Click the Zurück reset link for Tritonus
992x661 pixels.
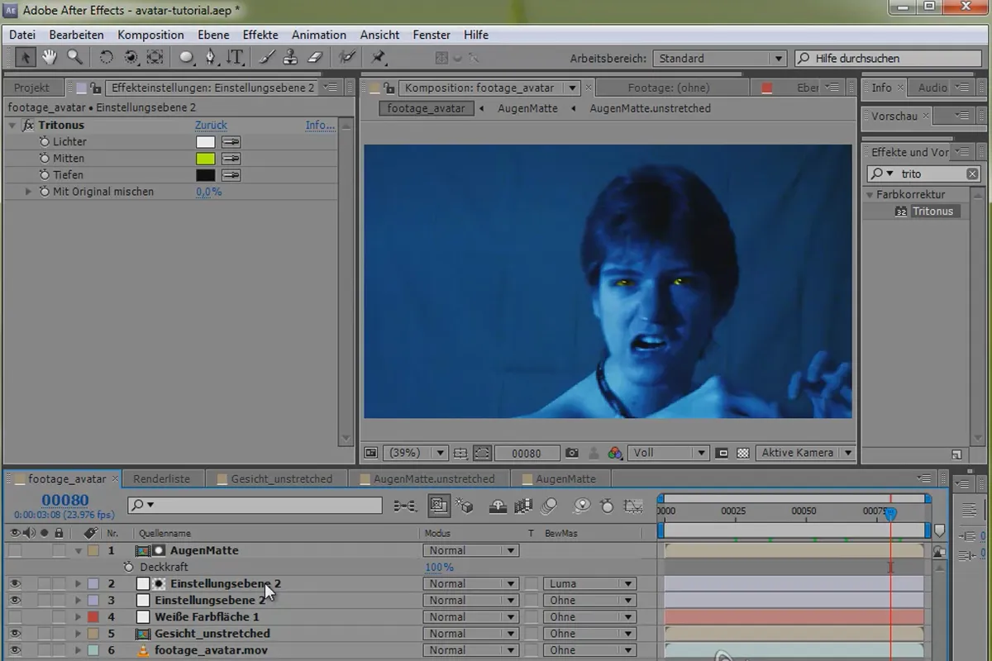[211, 126]
